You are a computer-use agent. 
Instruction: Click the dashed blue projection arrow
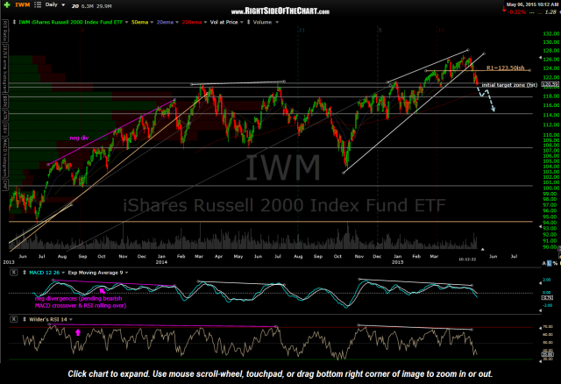coord(486,98)
